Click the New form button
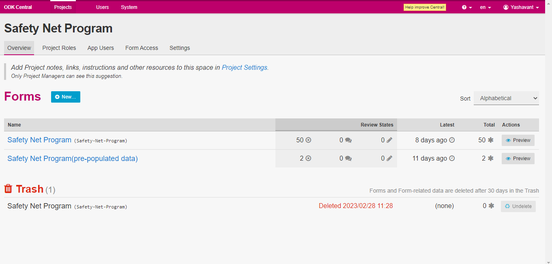 point(66,97)
